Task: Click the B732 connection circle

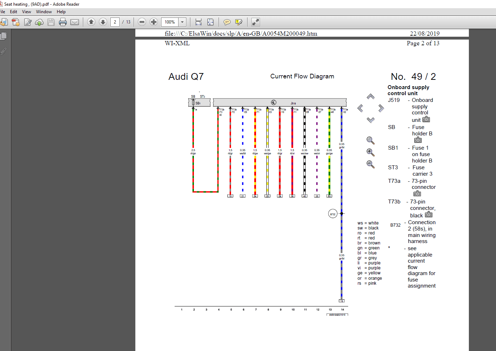Action: click(333, 214)
